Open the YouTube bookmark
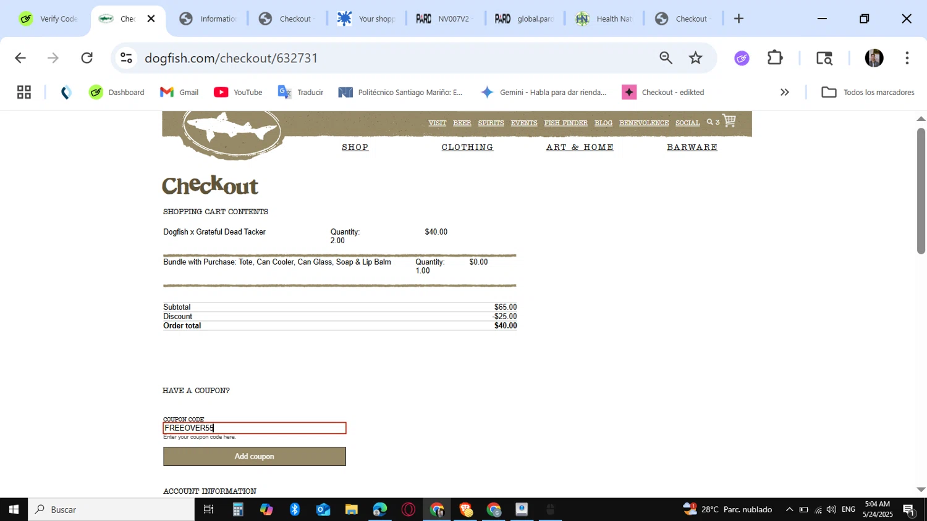This screenshot has width=927, height=521. pyautogui.click(x=238, y=92)
